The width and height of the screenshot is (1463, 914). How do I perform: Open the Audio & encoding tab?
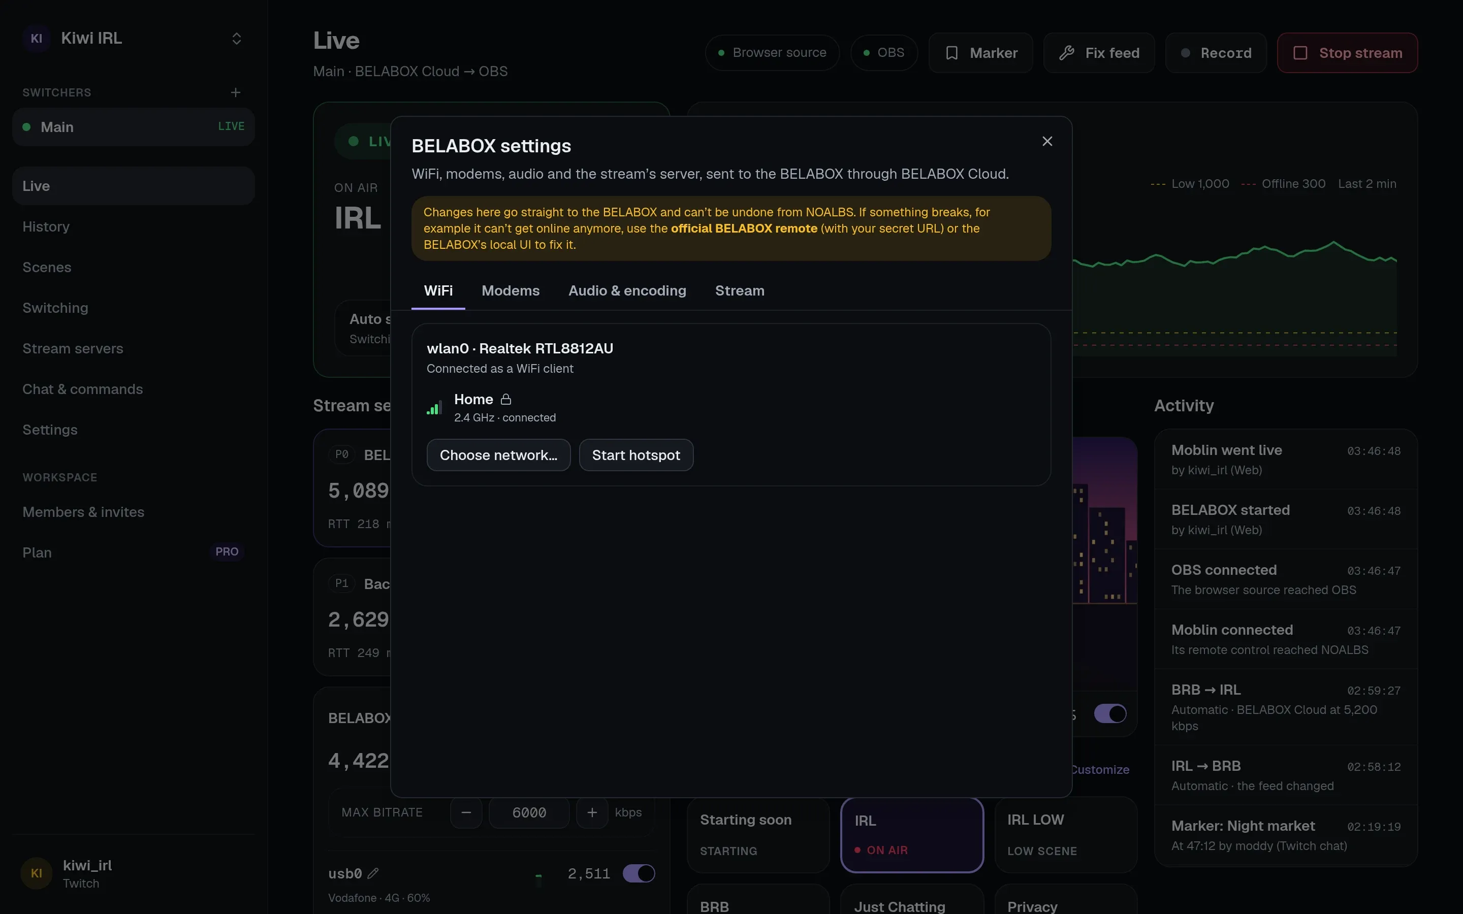tap(627, 291)
